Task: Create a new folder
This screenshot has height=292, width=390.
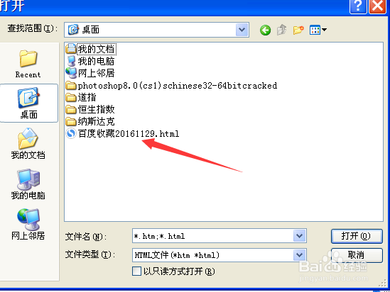Action: click(298, 30)
